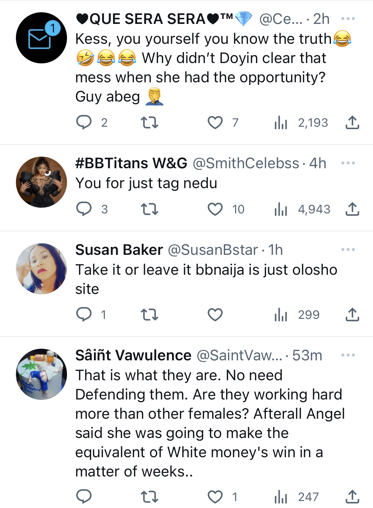Open Susan Baker's profile name
The height and width of the screenshot is (508, 373).
tap(119, 250)
